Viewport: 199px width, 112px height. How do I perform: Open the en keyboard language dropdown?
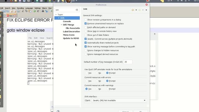click(170, 1)
